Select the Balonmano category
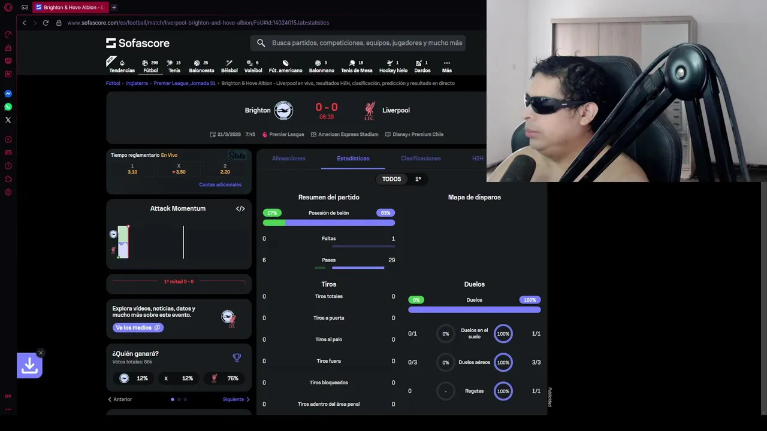 pyautogui.click(x=322, y=66)
